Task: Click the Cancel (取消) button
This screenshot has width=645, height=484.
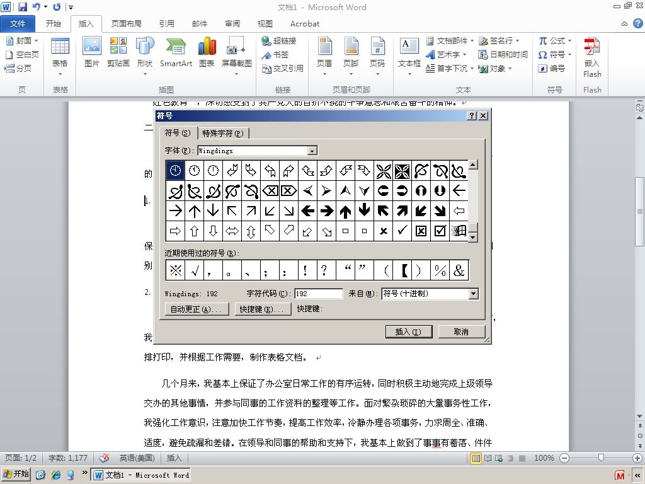Action: [461, 331]
